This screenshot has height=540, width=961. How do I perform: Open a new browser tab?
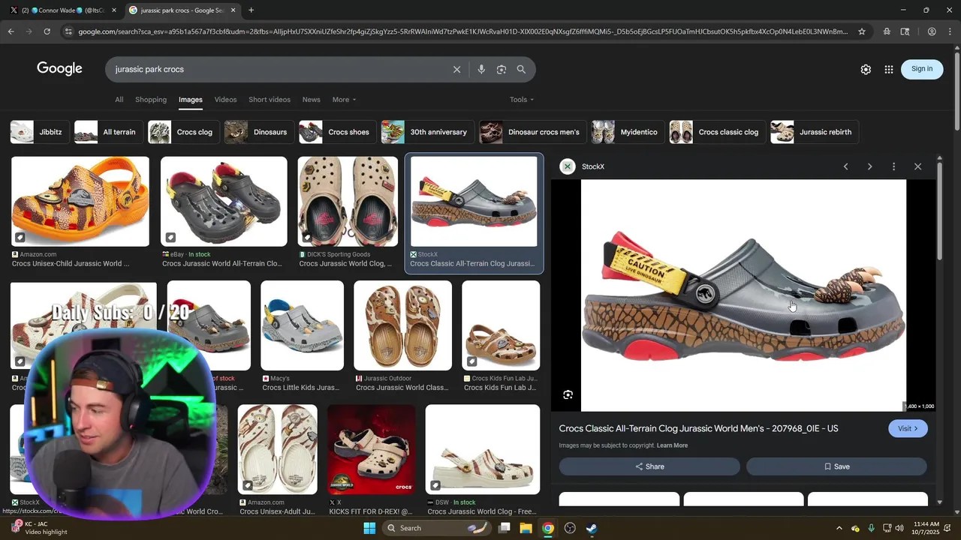[x=251, y=10]
